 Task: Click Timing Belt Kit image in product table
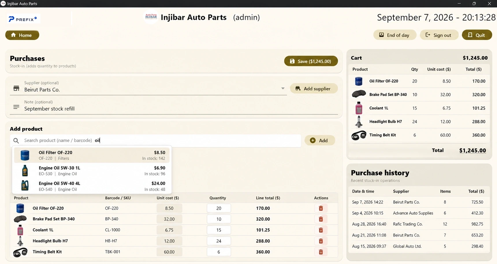(20, 252)
